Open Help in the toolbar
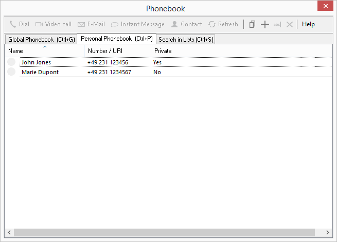The height and width of the screenshot is (242, 337). 308,24
